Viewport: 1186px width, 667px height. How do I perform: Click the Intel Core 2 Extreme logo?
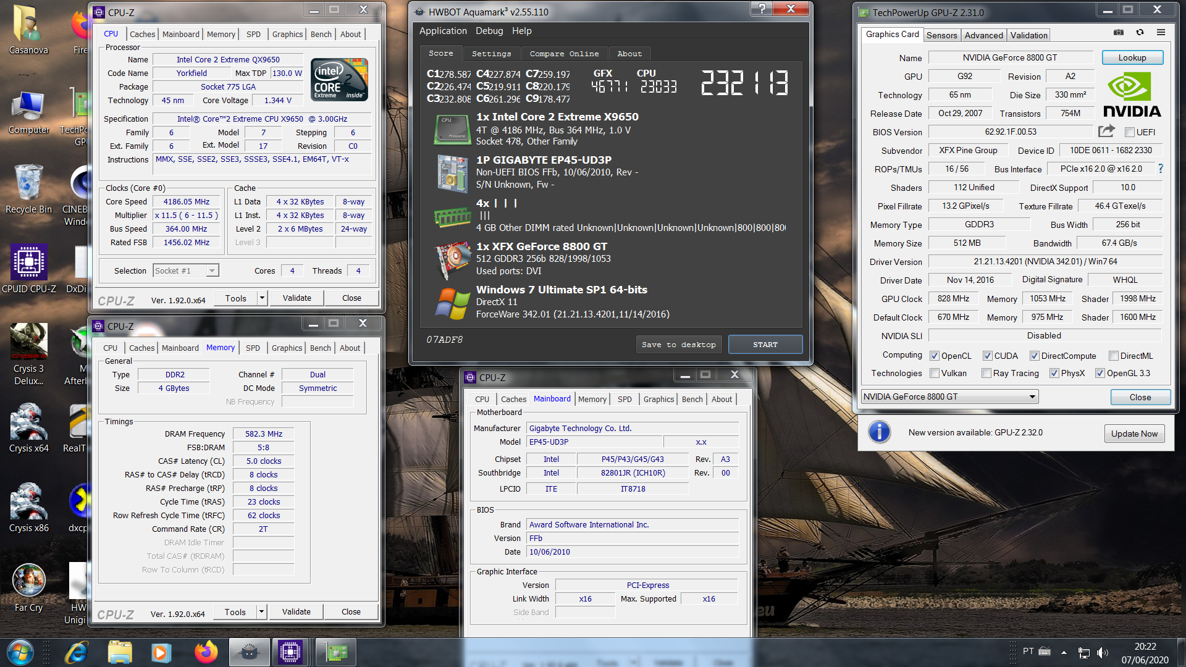339,80
